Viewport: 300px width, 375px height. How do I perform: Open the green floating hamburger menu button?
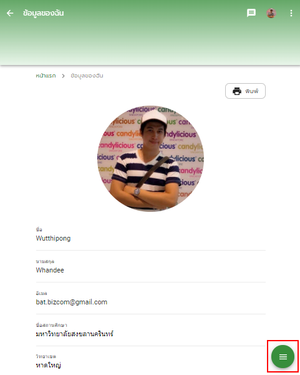point(283,357)
